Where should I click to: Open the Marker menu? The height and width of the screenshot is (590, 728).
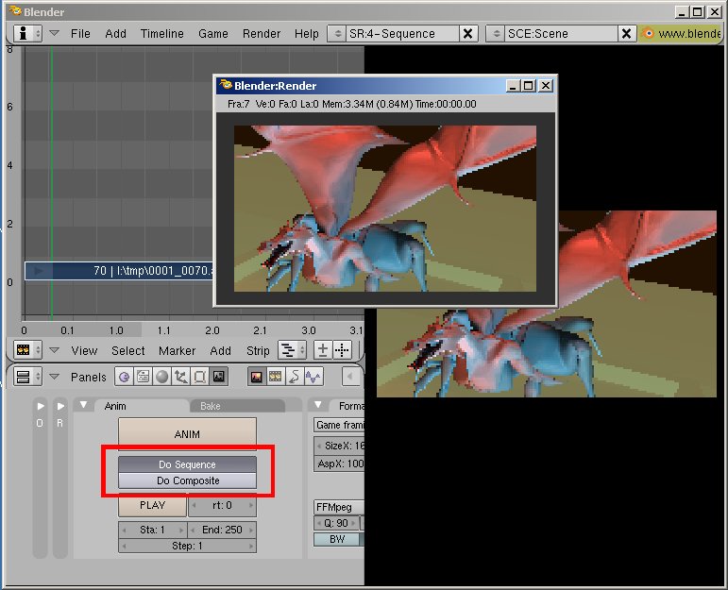coord(177,350)
